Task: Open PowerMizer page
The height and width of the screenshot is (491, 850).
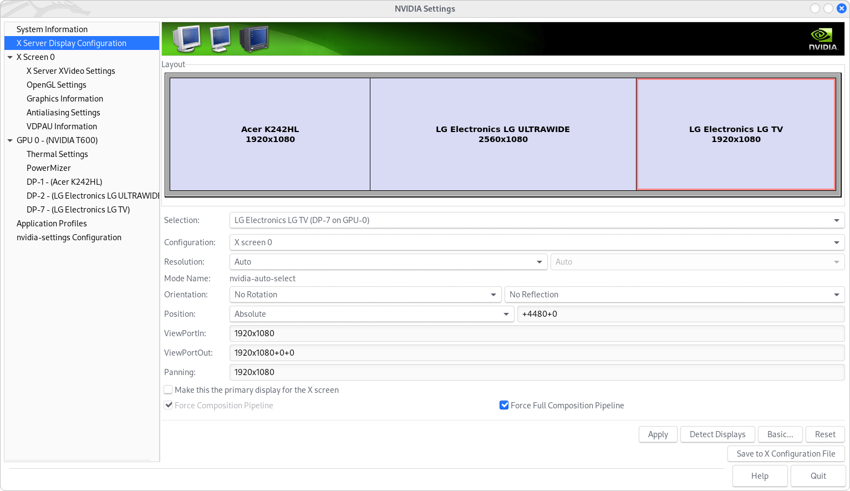Action: coord(49,168)
